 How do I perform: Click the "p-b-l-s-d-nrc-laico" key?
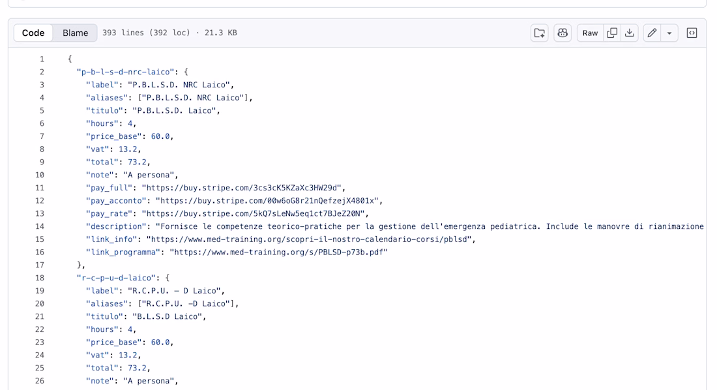tap(126, 72)
